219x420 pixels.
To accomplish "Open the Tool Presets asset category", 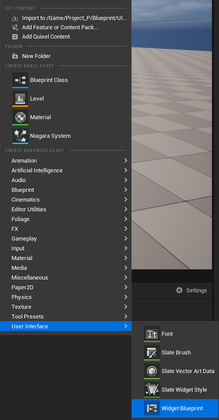I will 66,317.
